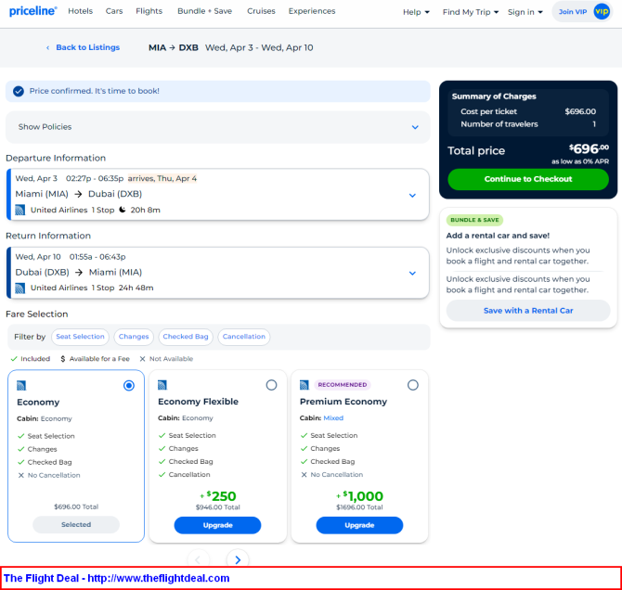Open the Priceline home logo
Viewport: 622px width, 590px height.
[x=32, y=11]
